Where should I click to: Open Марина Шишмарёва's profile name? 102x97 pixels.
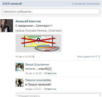click(x=38, y=80)
